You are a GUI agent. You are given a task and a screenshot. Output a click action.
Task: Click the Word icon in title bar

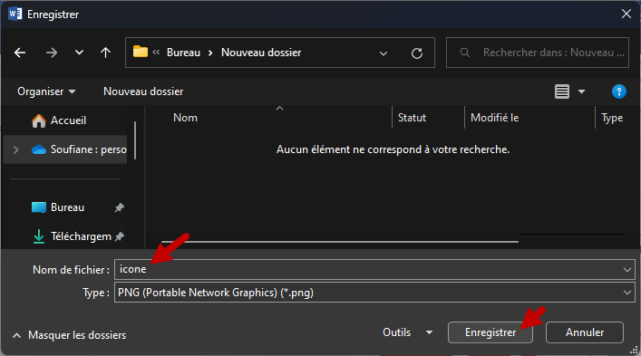pos(15,14)
